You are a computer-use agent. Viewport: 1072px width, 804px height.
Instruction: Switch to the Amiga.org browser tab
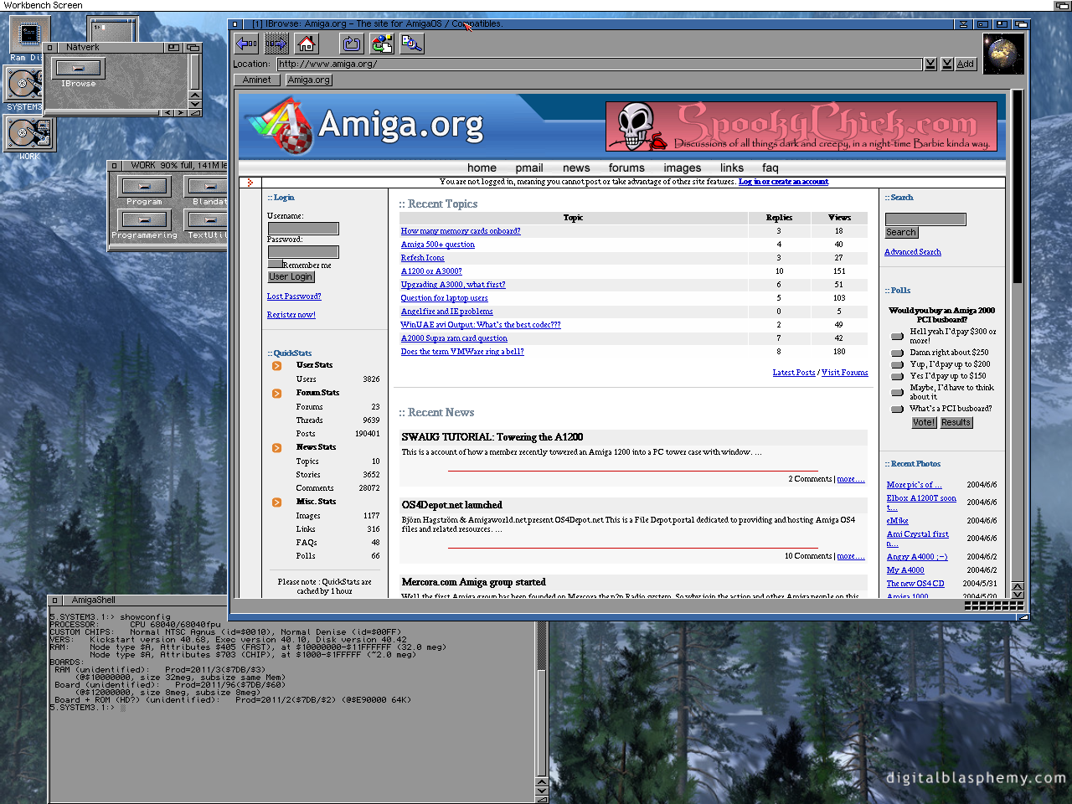pos(309,80)
